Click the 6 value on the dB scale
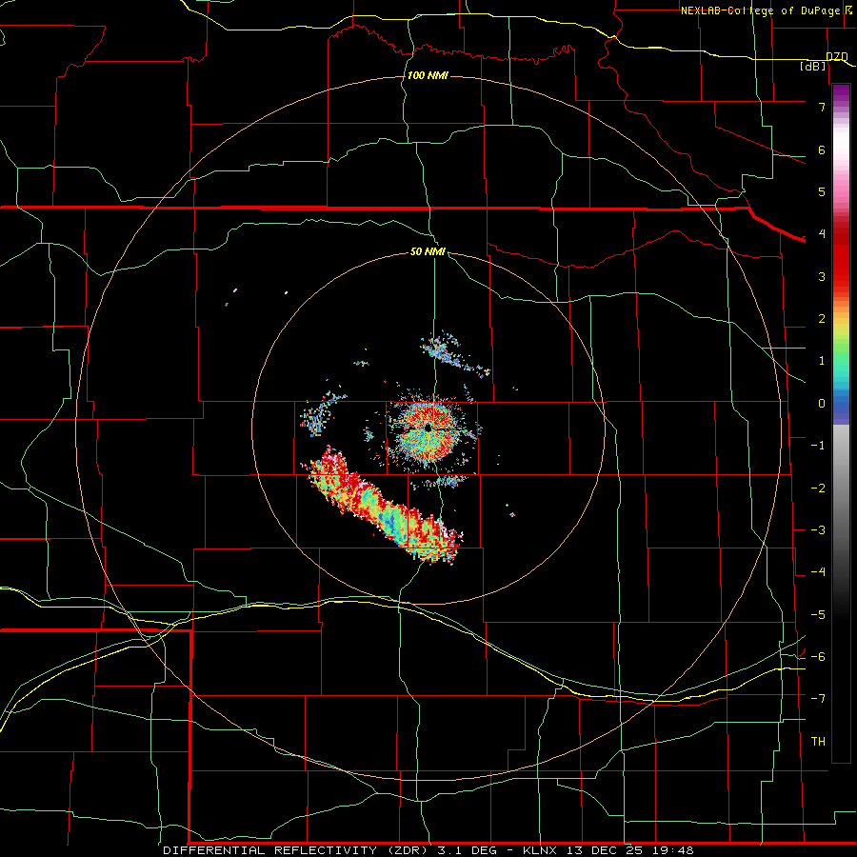Screen dimensions: 857x857 (822, 149)
